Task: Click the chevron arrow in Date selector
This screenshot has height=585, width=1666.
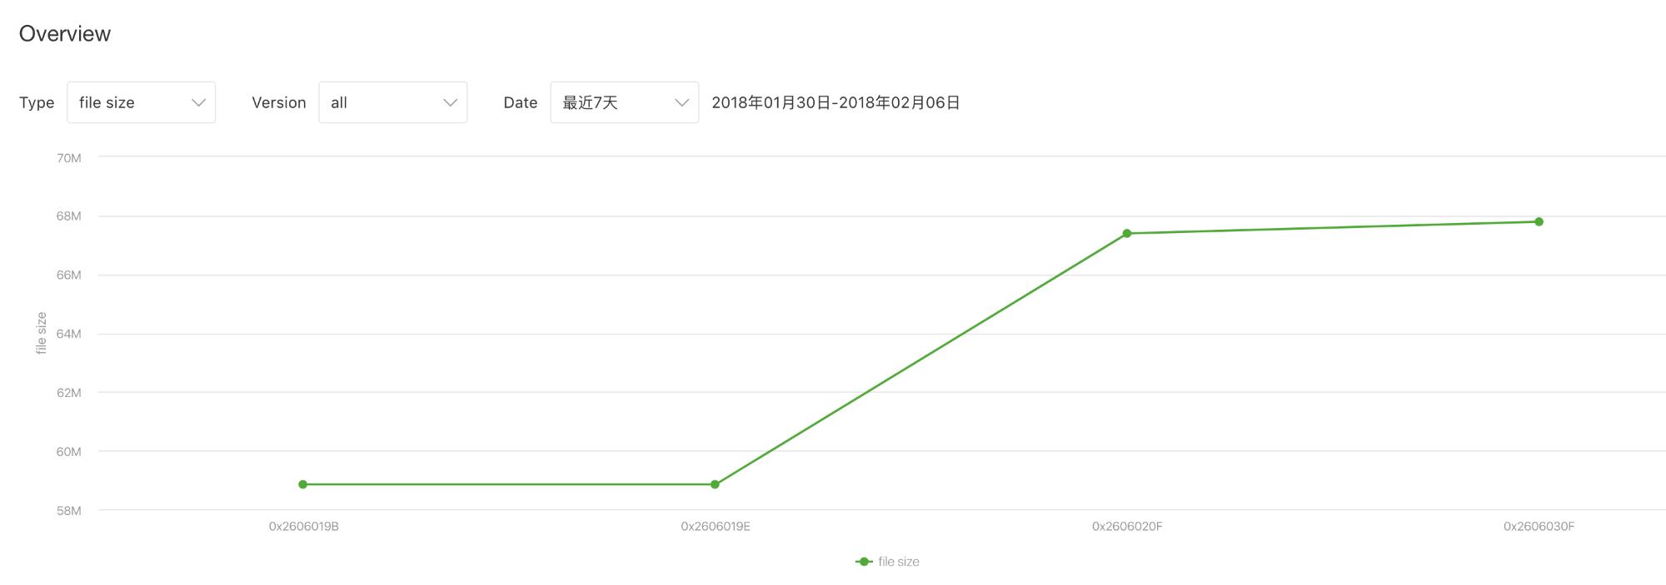Action: [681, 102]
